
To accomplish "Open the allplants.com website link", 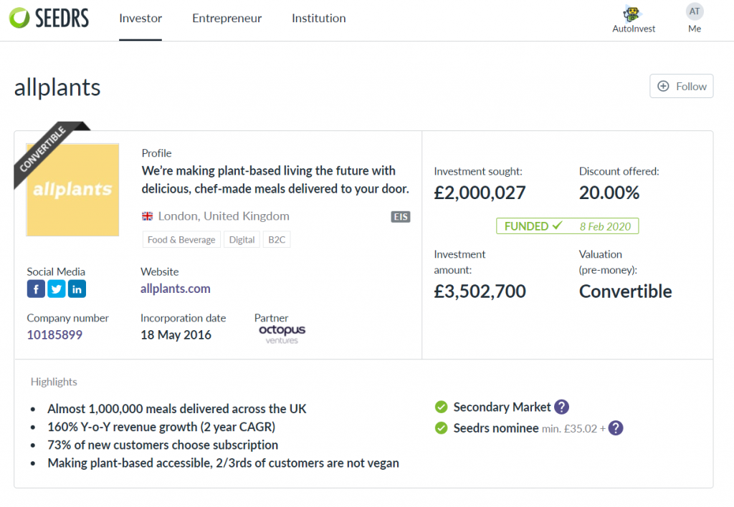I will pyautogui.click(x=176, y=289).
